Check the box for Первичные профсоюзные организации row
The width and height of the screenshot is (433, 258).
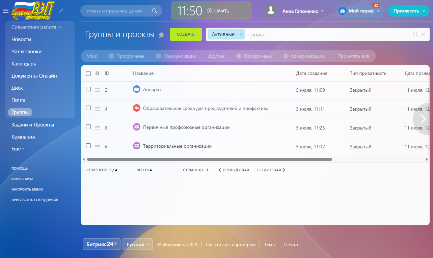coord(88,127)
